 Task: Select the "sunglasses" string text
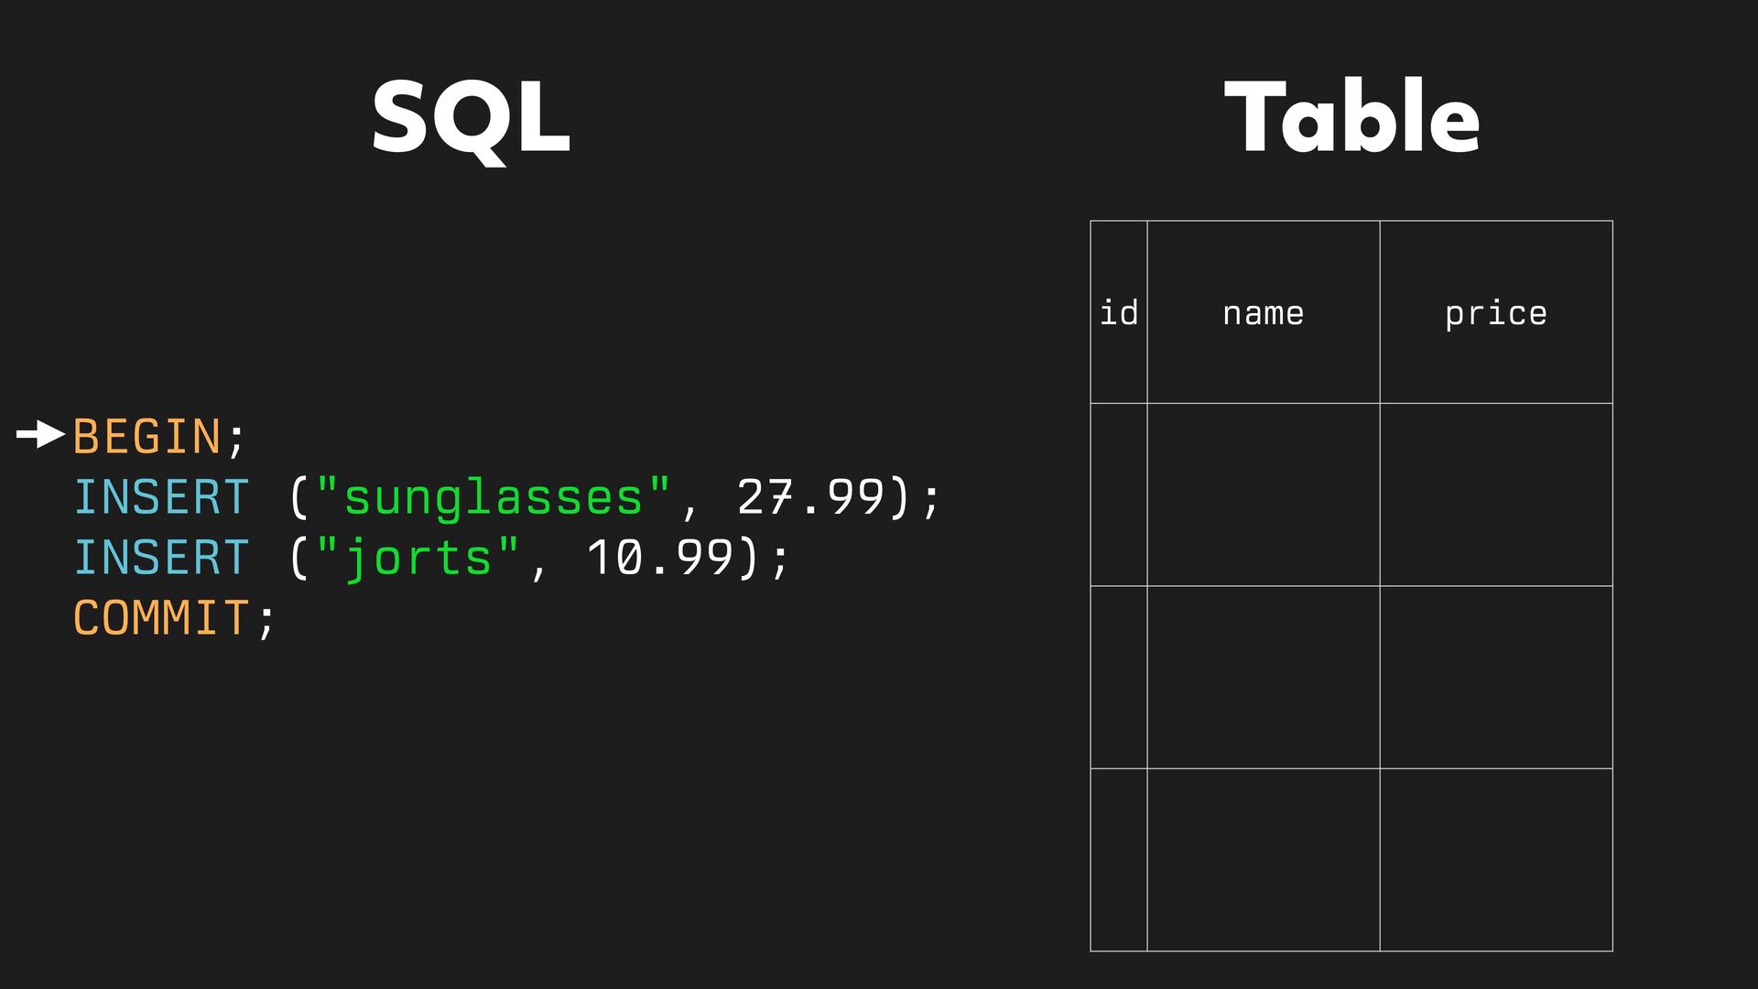pos(494,497)
